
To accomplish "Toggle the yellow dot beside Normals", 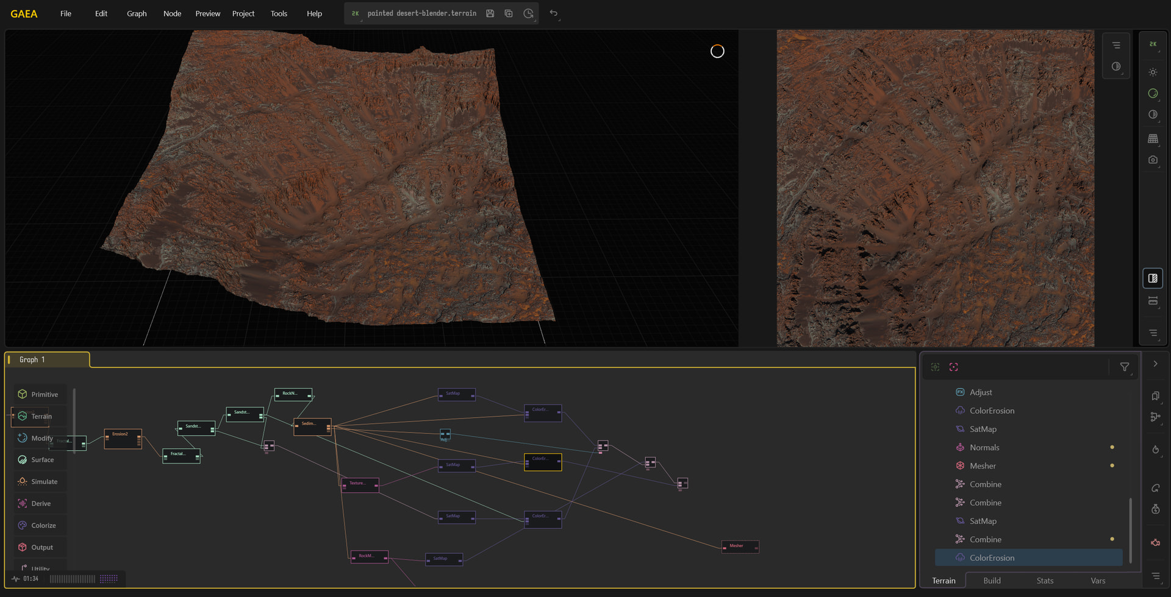I will click(x=1112, y=447).
